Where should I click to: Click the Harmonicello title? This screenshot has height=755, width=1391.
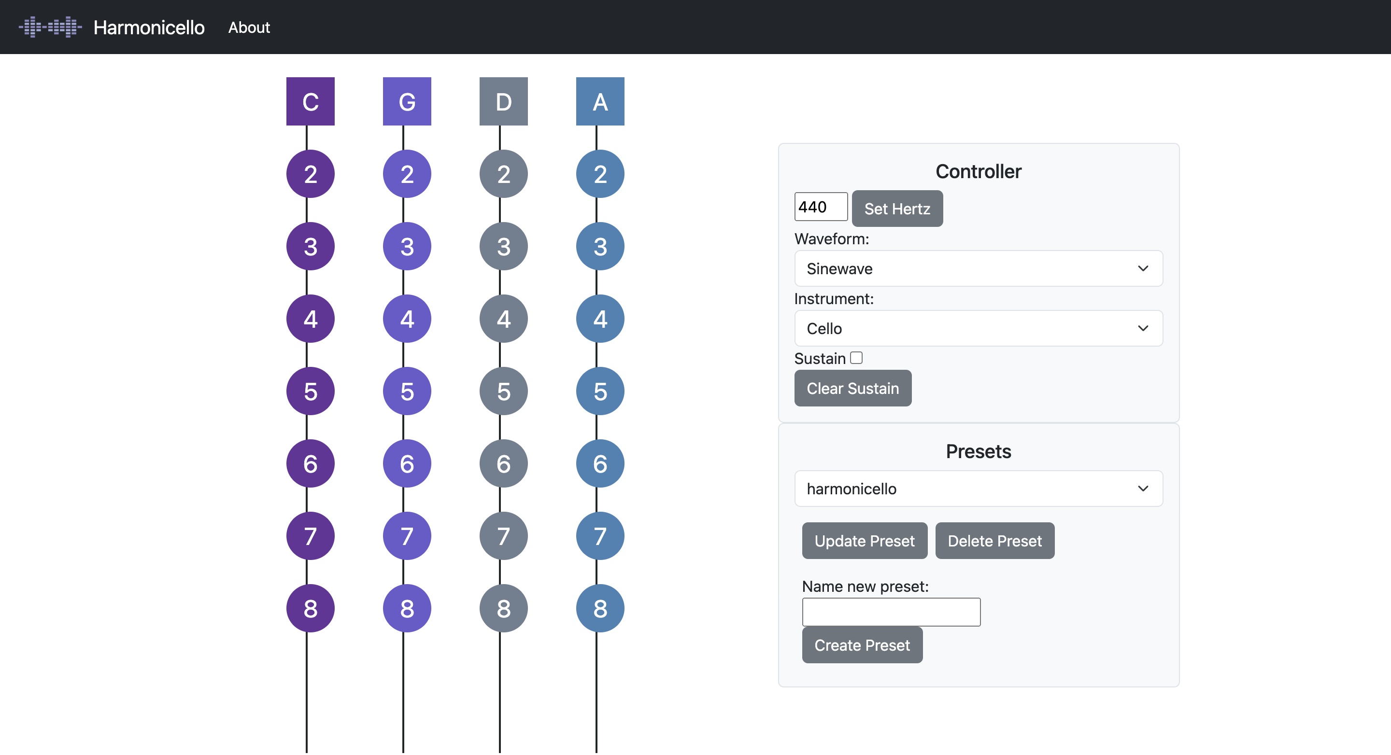149,27
